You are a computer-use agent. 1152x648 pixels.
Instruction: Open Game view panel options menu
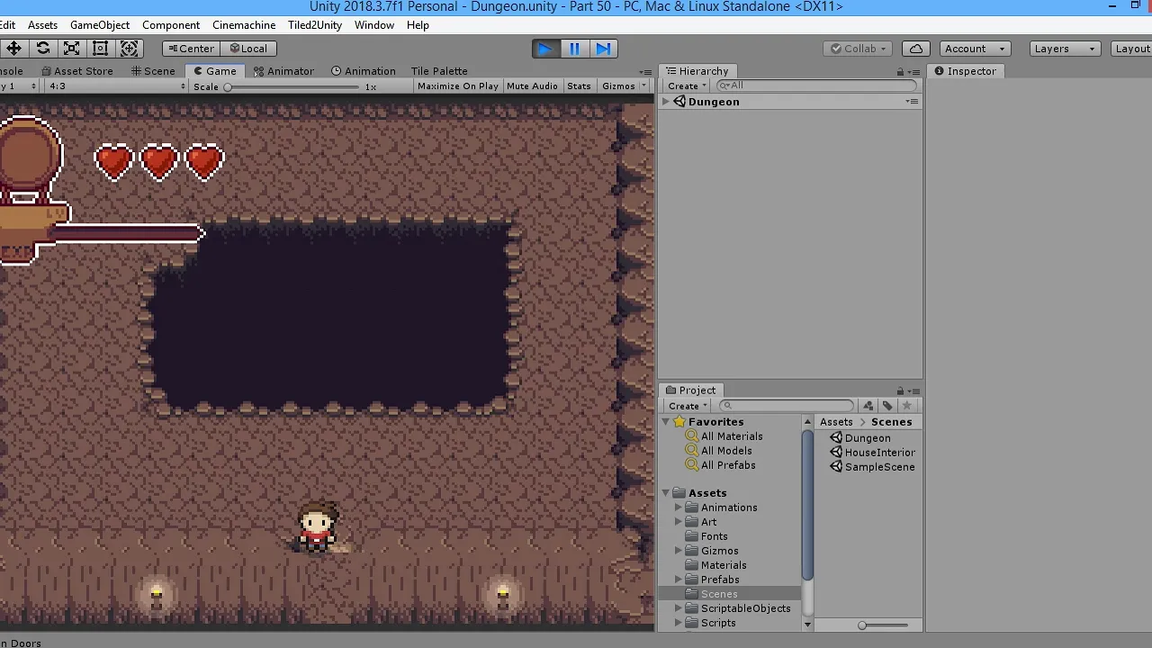click(x=645, y=72)
